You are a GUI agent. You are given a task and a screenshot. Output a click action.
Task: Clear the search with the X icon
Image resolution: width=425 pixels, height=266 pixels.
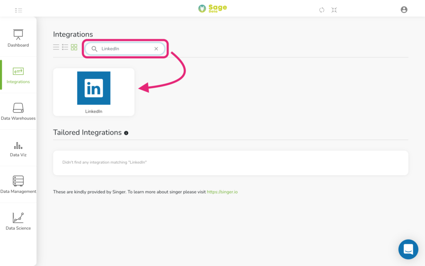coord(156,49)
